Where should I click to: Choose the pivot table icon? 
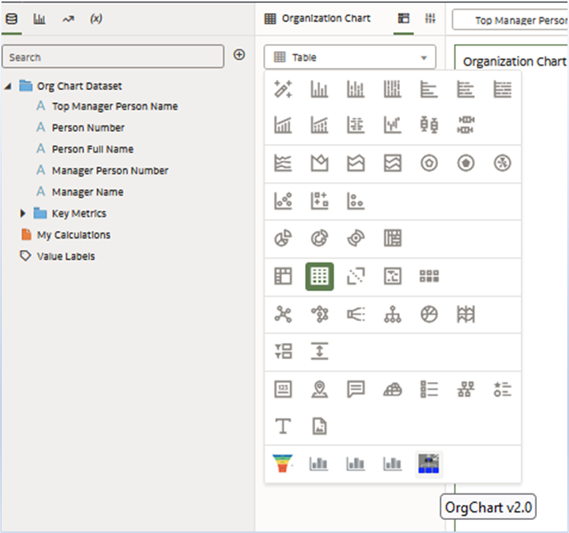283,276
